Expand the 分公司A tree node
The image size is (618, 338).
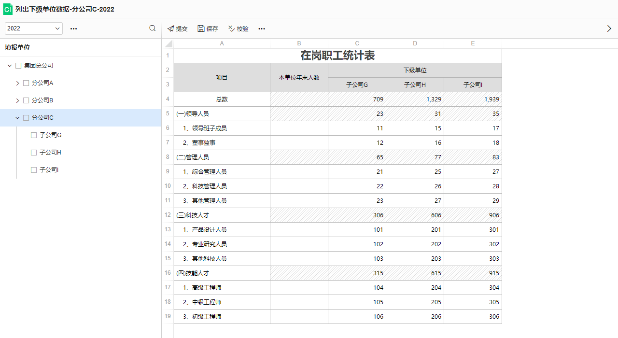[x=17, y=83]
